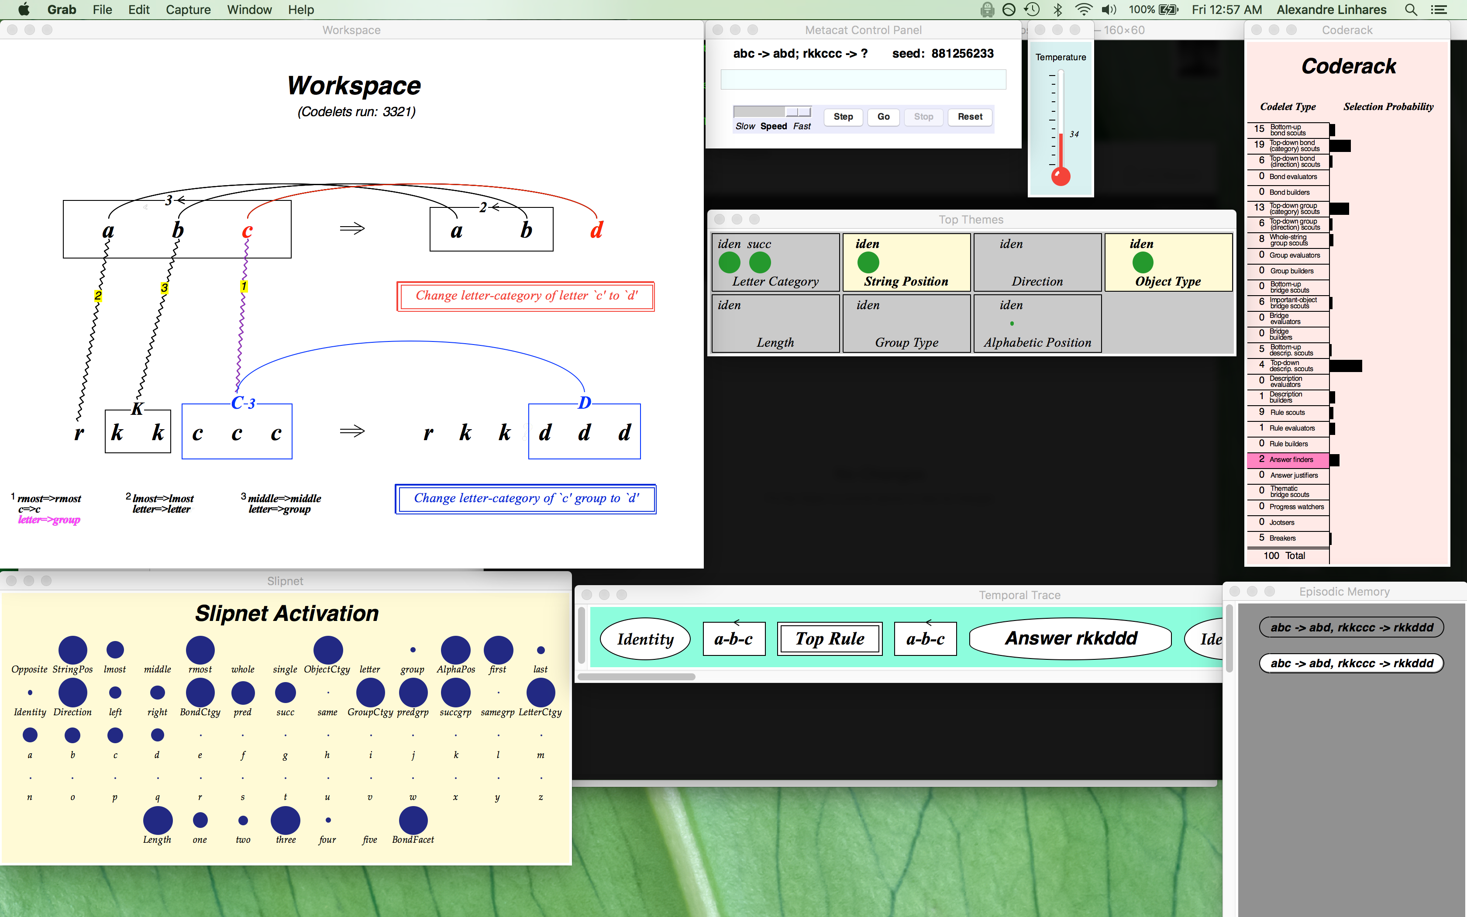The image size is (1467, 917).
Task: Click the AlphaPos node in Slipnet
Action: 455,650
